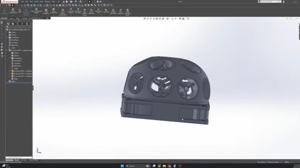The height and width of the screenshot is (168, 300).
Task: Create an Exploded View
Action: pos(98,11)
